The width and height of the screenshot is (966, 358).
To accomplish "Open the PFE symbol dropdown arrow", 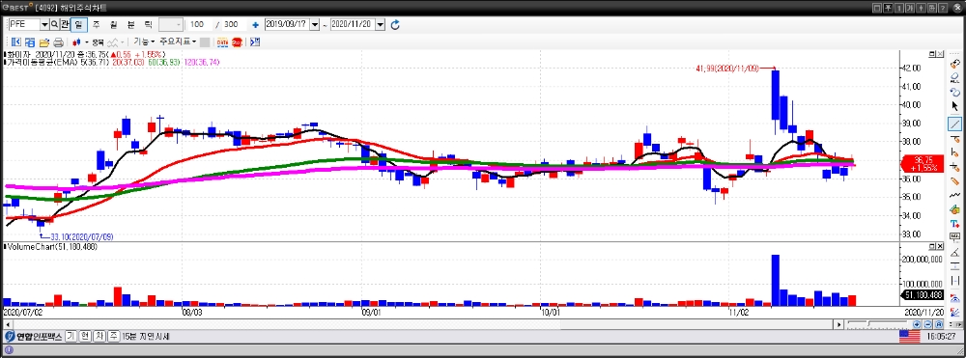I will [x=44, y=24].
